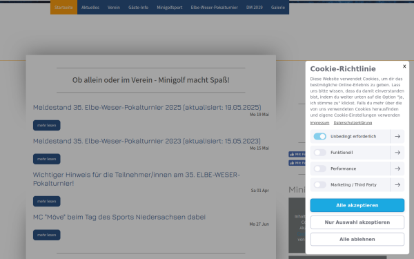The width and height of the screenshot is (414, 259).
Task: Expand Unbedingt erforderlich details arrow
Action: (397, 136)
